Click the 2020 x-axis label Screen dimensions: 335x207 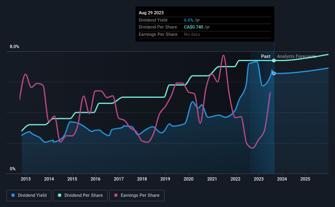click(x=189, y=179)
